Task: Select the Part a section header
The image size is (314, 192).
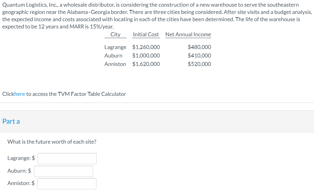Action: click(x=11, y=121)
